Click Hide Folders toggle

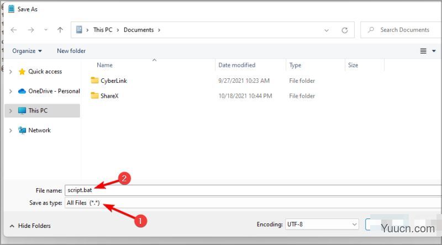coord(30,226)
